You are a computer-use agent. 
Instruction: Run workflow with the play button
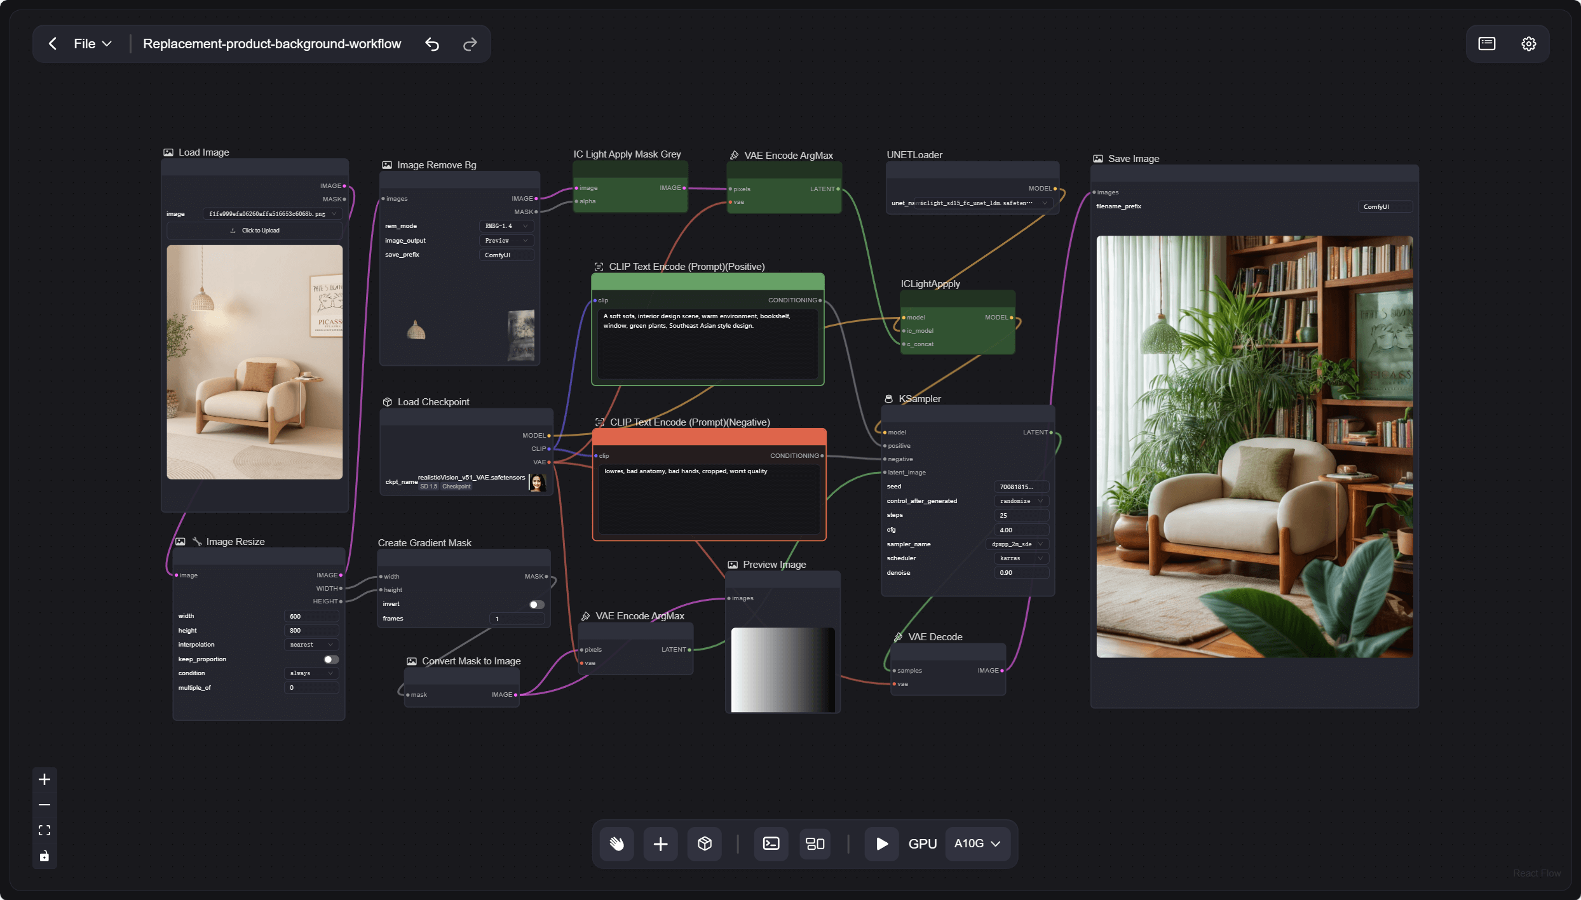pyautogui.click(x=881, y=843)
